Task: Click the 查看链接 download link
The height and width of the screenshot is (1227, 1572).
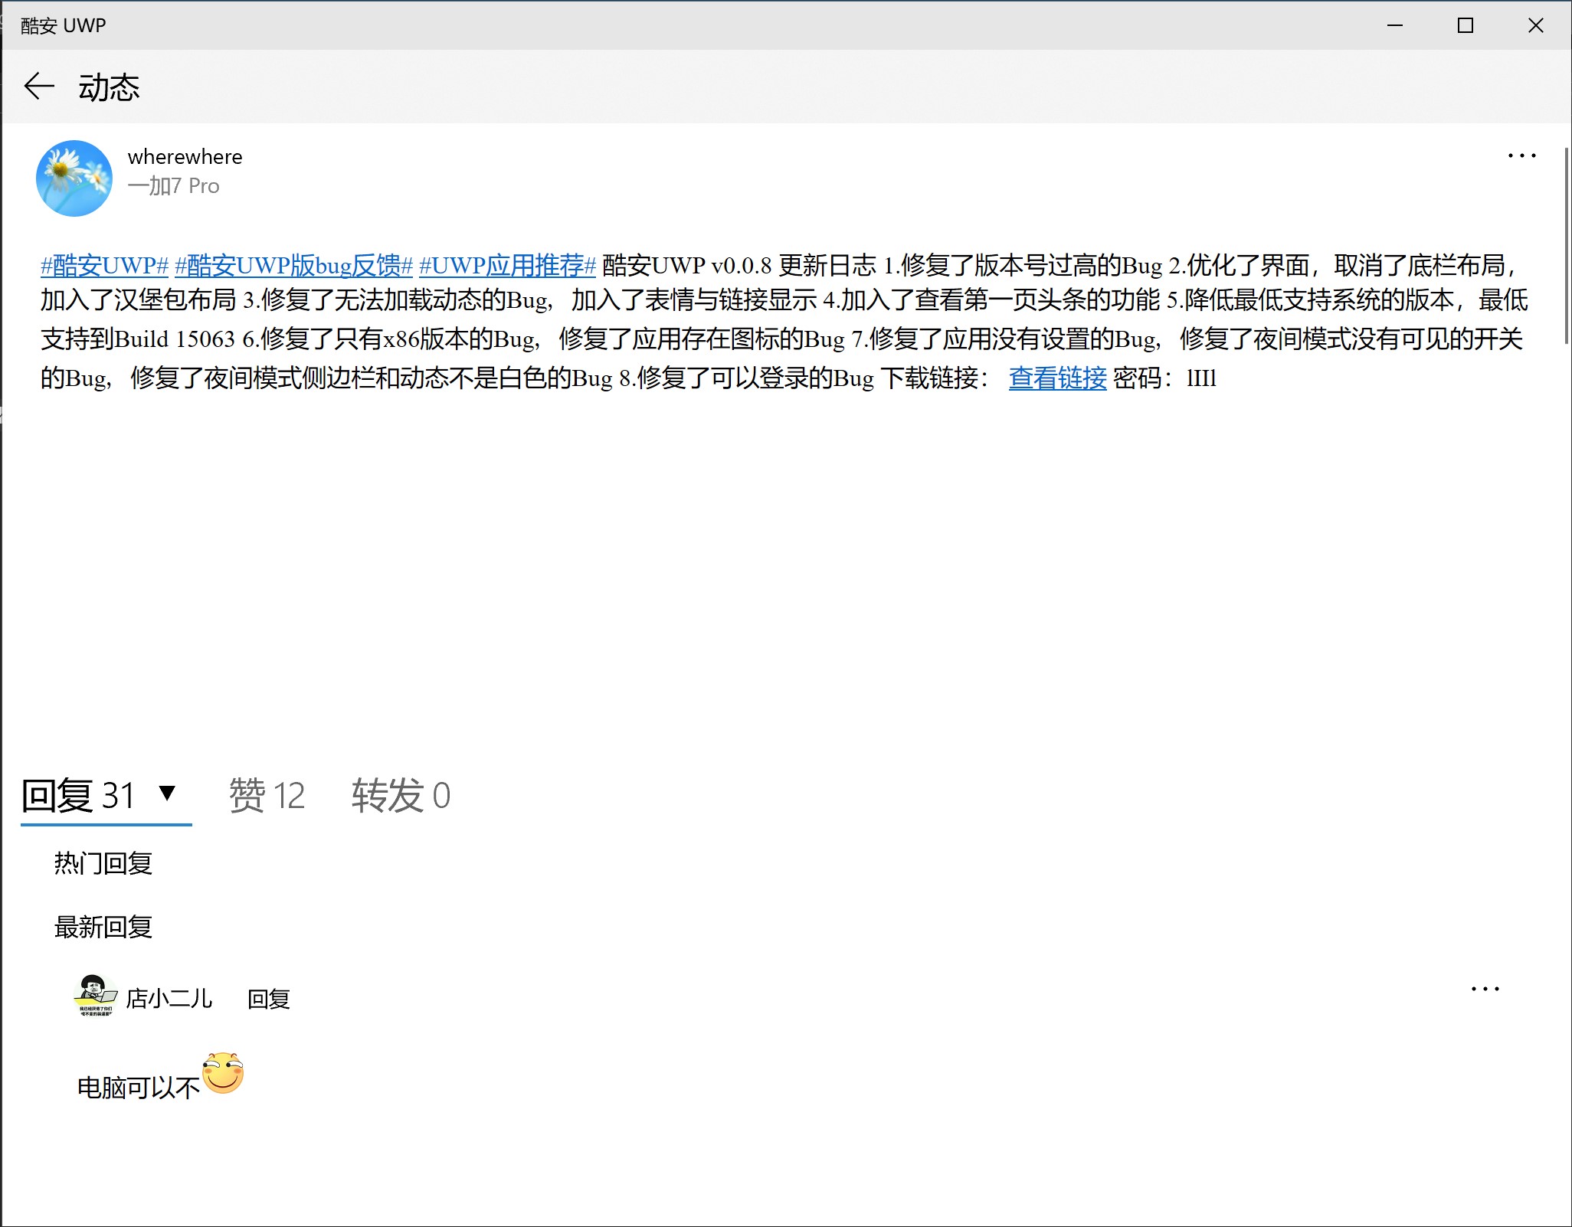Action: [1057, 378]
